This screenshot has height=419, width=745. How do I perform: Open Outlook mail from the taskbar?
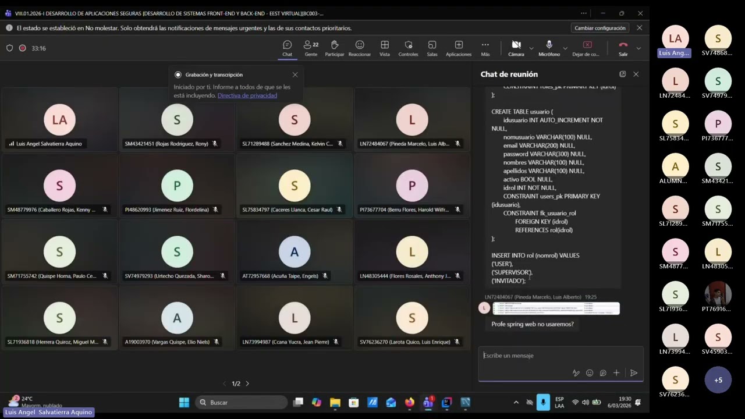391,402
